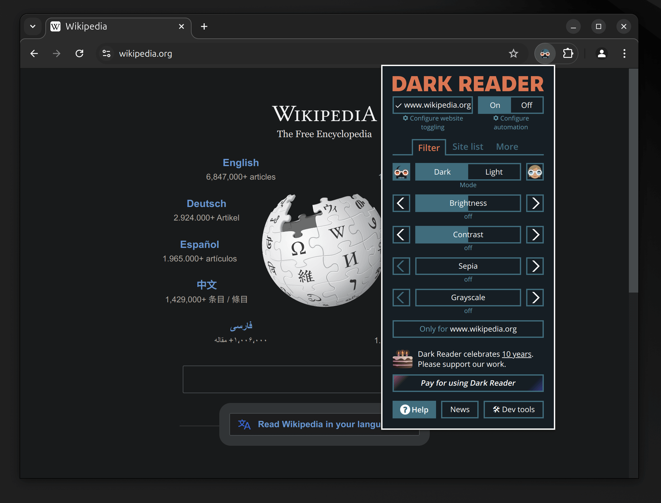The height and width of the screenshot is (503, 661).
Task: Switch to the Site list tab
Action: [468, 147]
